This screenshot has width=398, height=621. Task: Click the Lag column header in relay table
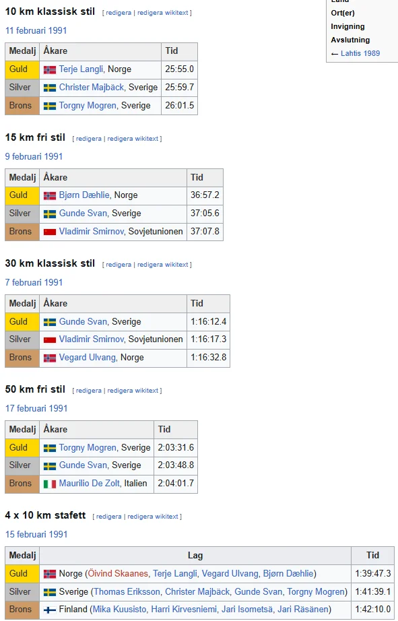pos(195,556)
